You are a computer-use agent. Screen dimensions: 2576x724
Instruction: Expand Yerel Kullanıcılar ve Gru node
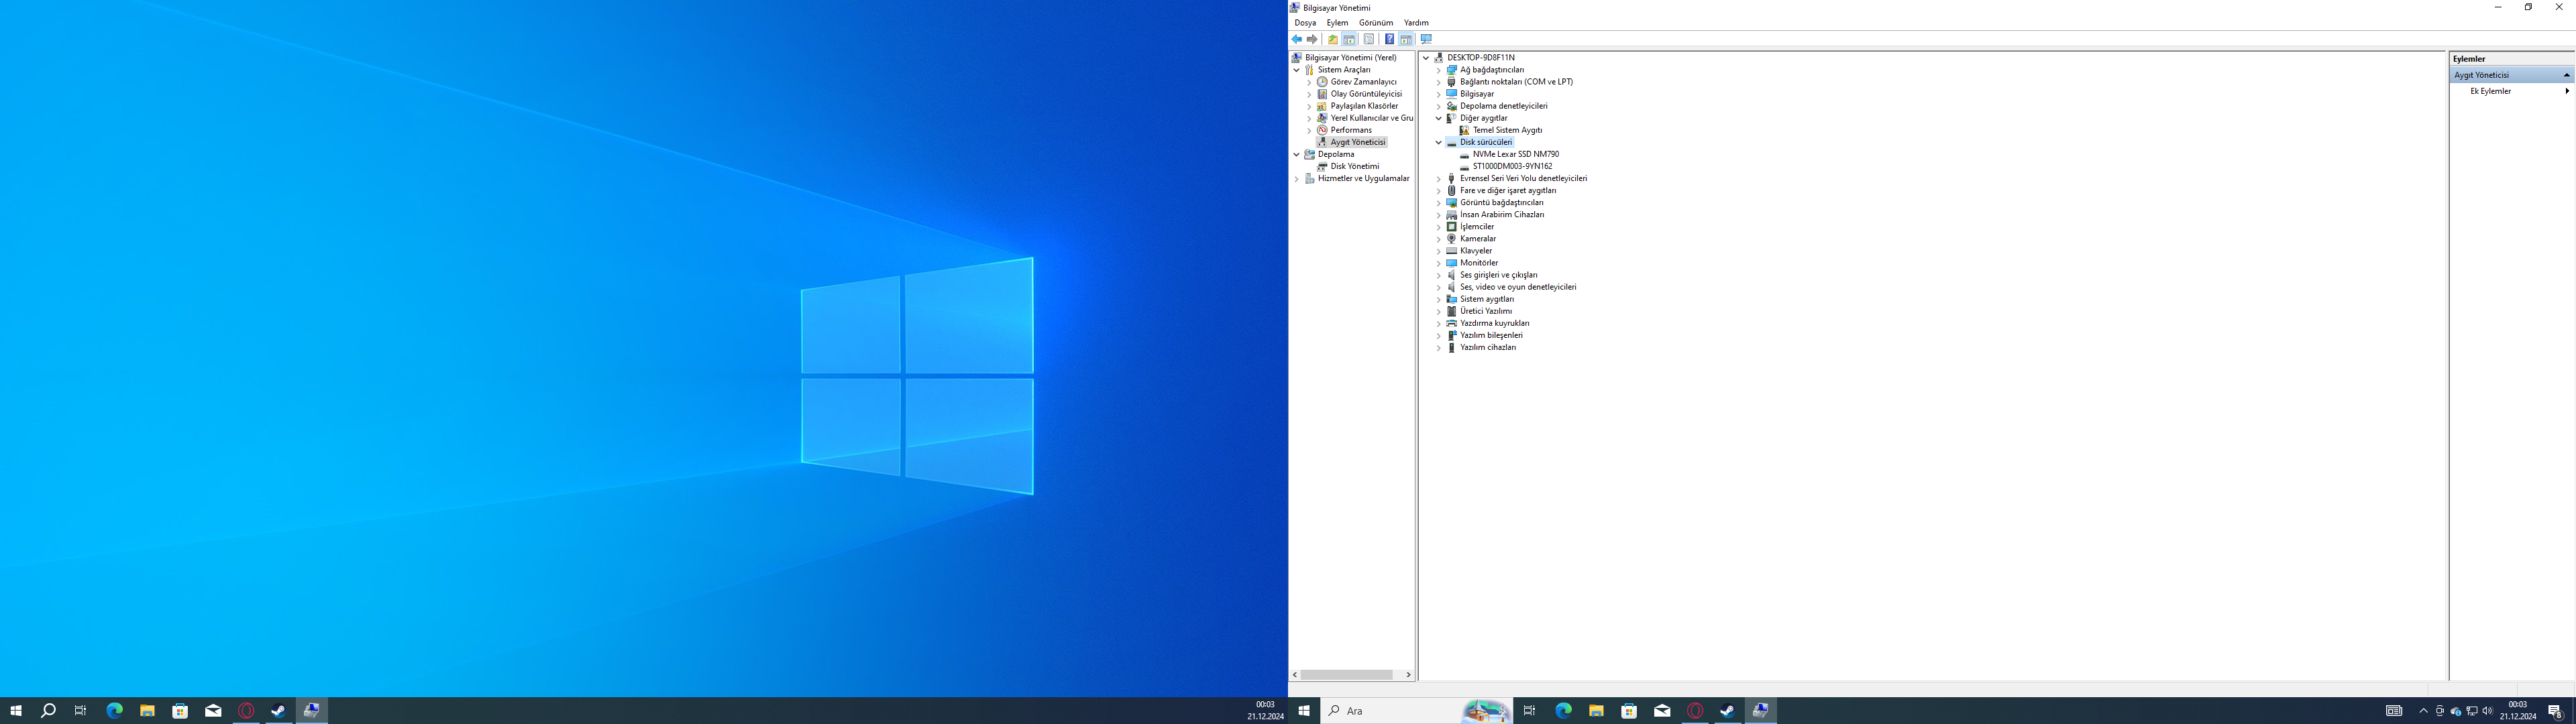click(x=1309, y=118)
